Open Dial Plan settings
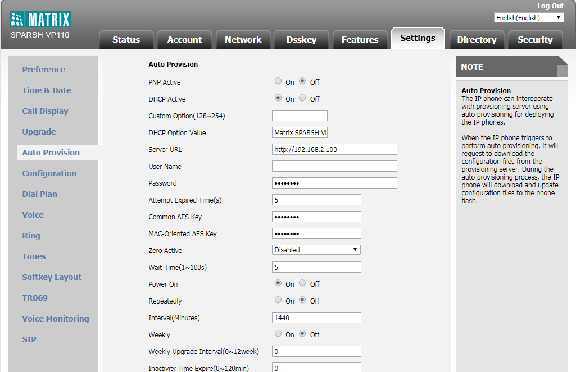Viewport: 576px width, 372px height. point(40,194)
